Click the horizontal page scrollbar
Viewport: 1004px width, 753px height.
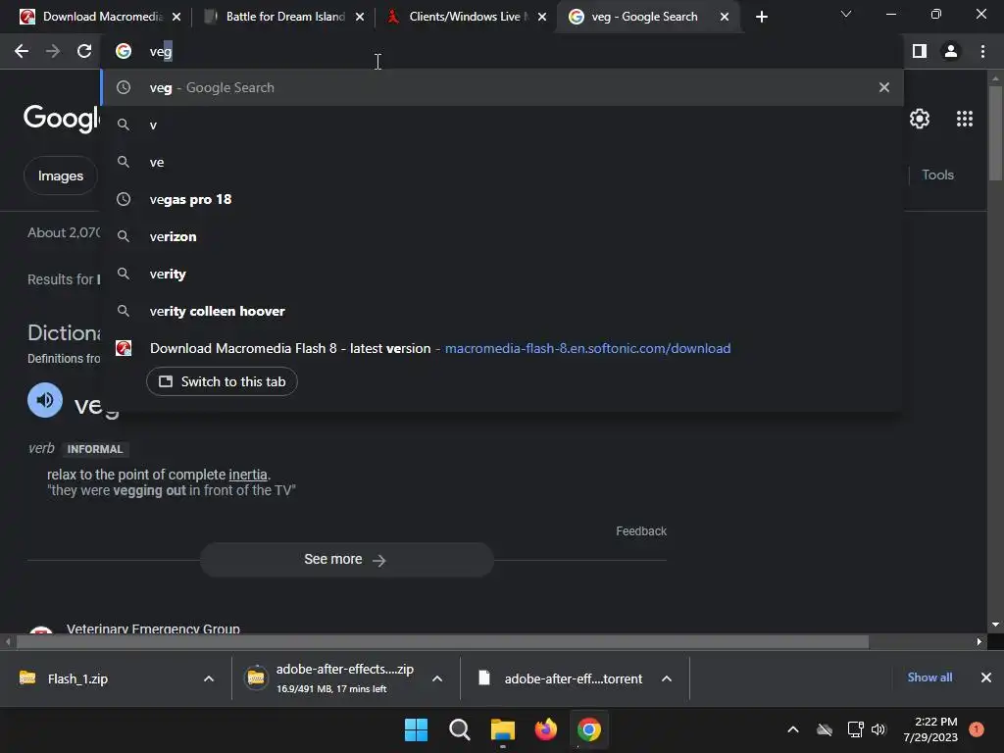point(442,641)
